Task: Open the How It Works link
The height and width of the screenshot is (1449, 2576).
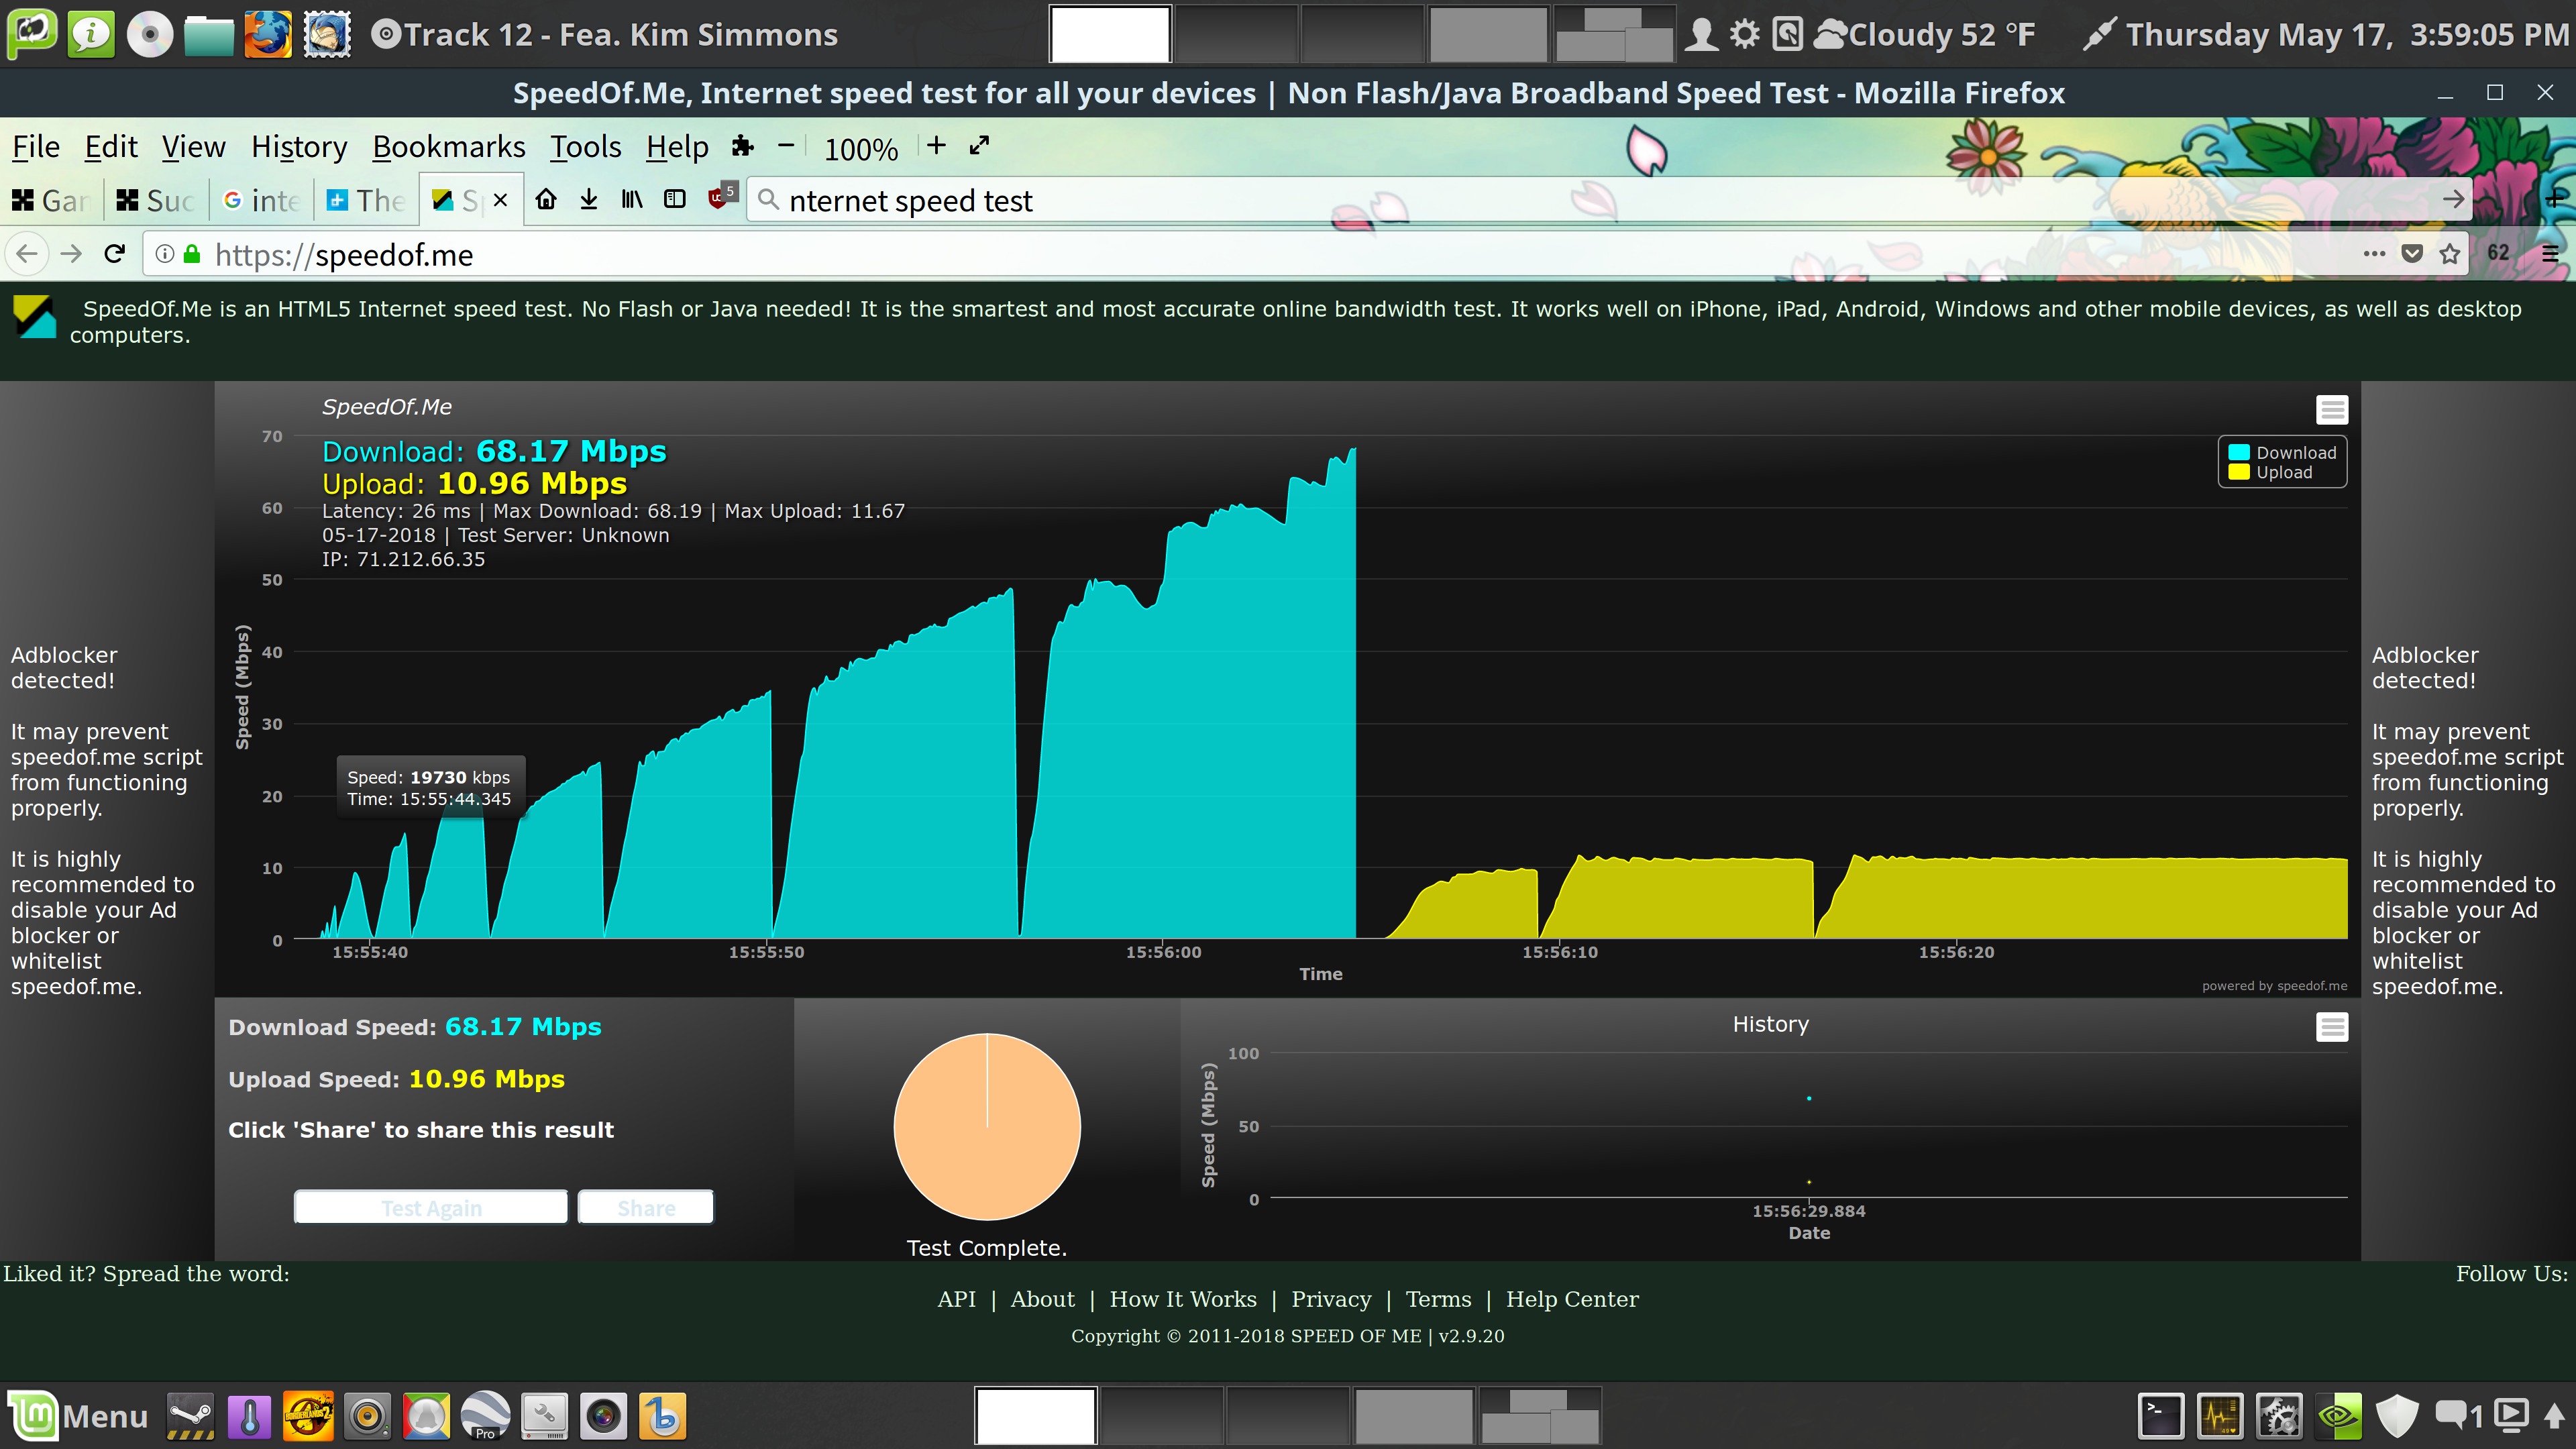Action: coord(1183,1299)
